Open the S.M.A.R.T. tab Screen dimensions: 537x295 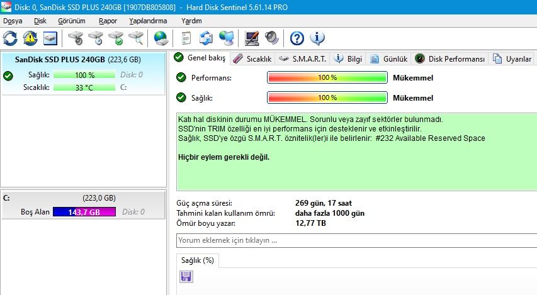[x=302, y=59]
